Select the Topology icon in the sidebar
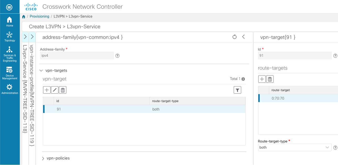 (9, 35)
